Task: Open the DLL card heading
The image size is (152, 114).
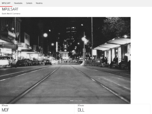Action: (x=81, y=110)
